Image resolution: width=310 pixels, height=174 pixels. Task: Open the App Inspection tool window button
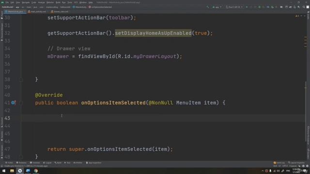93,163
